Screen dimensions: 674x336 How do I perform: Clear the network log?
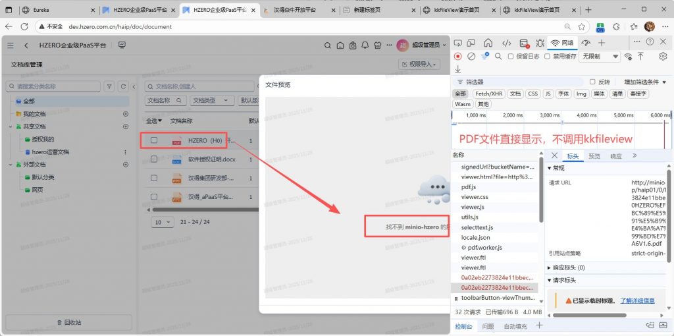pos(471,57)
